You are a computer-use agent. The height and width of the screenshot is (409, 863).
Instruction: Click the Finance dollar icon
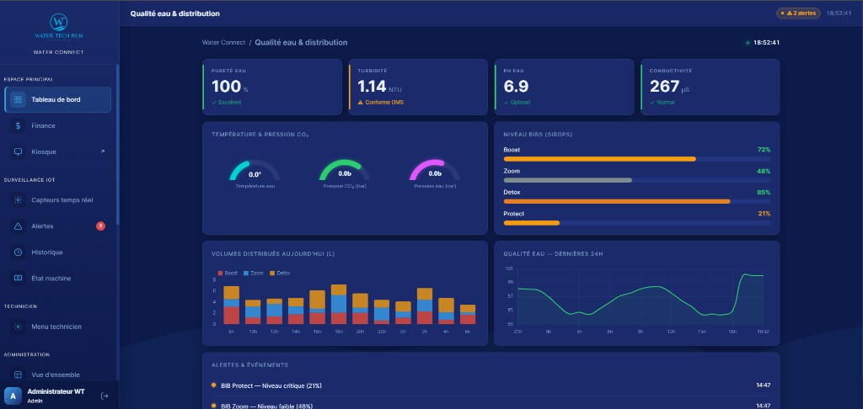19,126
